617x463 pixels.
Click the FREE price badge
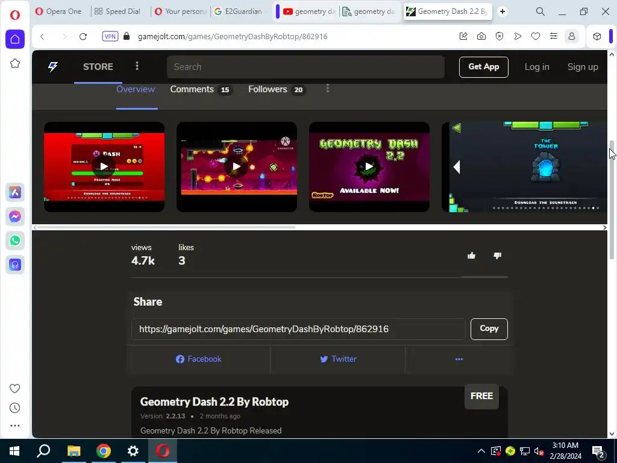coord(481,396)
